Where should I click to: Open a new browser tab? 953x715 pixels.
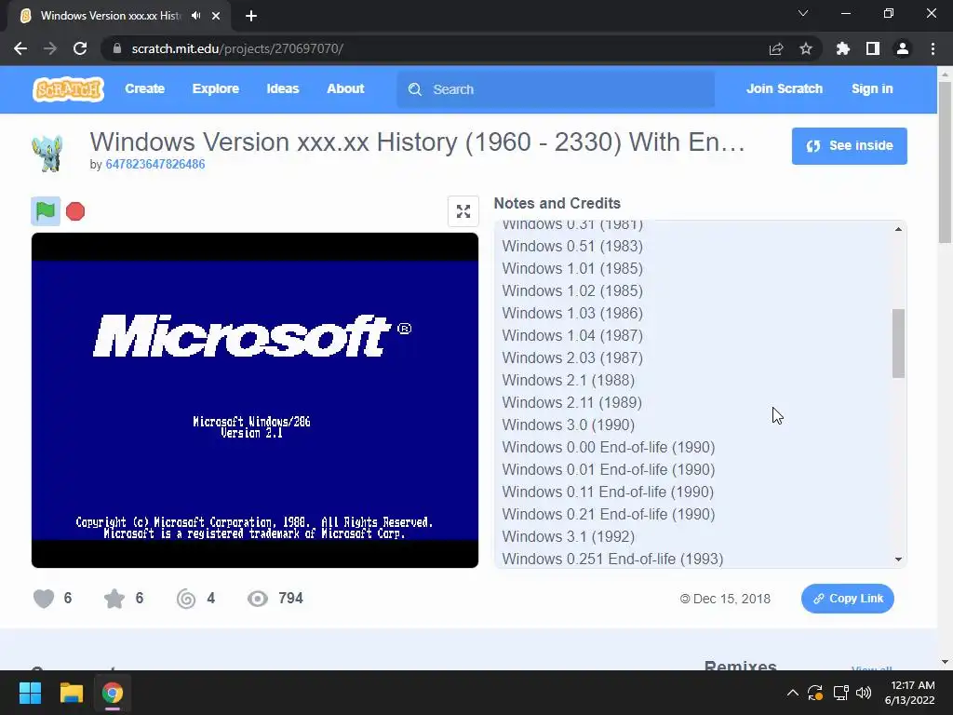251,16
